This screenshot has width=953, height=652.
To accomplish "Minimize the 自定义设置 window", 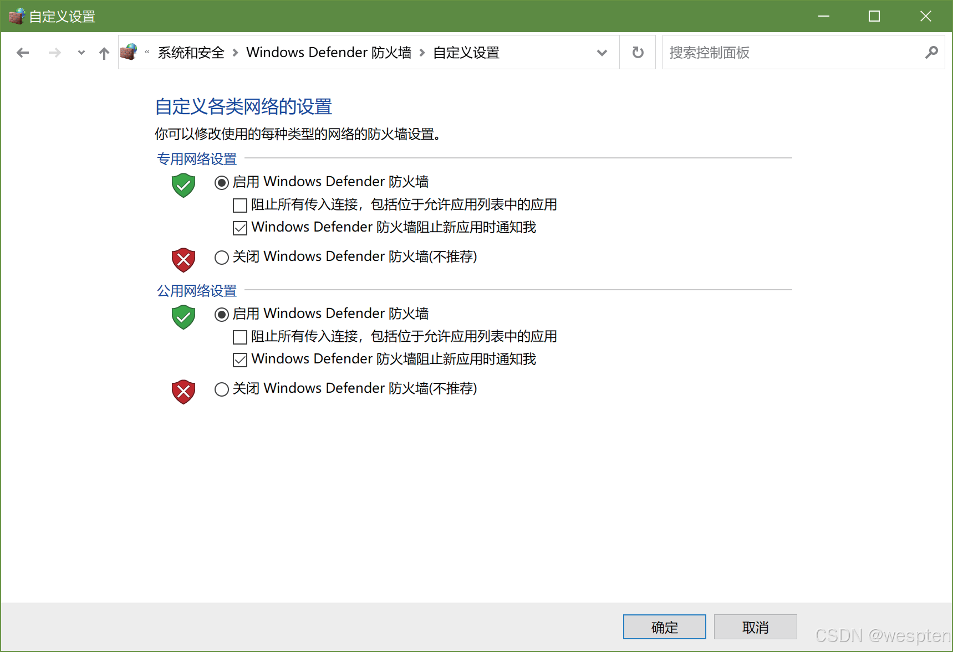I will (x=824, y=16).
